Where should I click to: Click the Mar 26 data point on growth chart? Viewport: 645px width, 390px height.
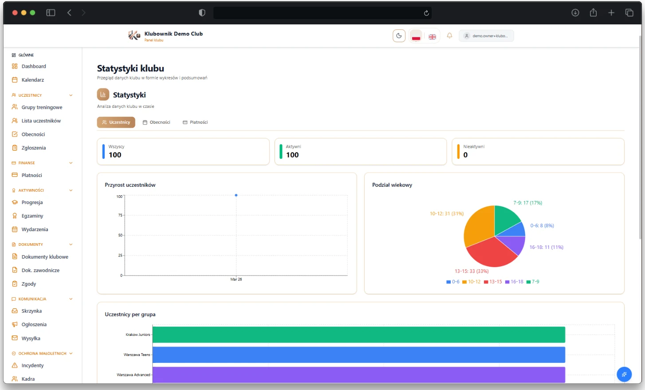236,195
